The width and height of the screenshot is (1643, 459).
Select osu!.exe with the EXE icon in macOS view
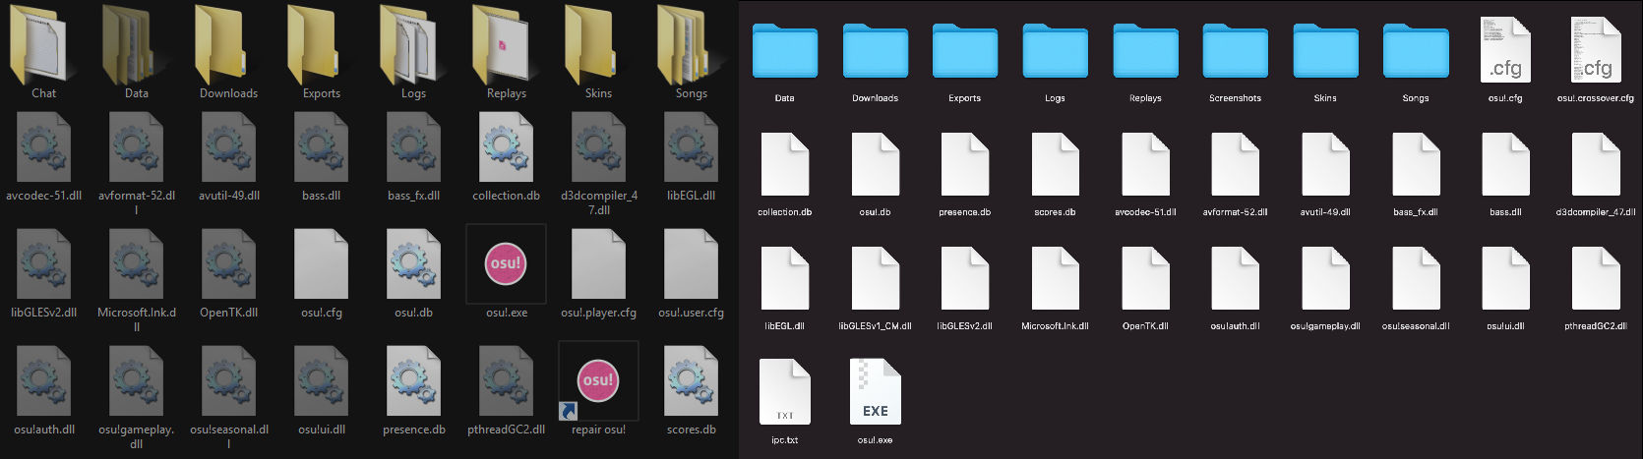point(876,392)
